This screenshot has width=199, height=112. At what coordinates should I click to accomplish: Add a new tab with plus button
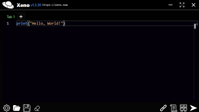pos(21,17)
